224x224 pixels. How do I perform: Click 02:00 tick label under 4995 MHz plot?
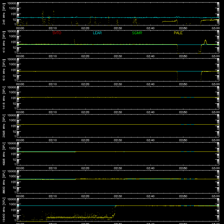(20, 168)
